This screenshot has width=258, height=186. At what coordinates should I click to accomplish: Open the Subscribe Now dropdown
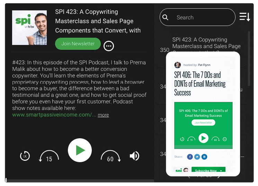208,170
